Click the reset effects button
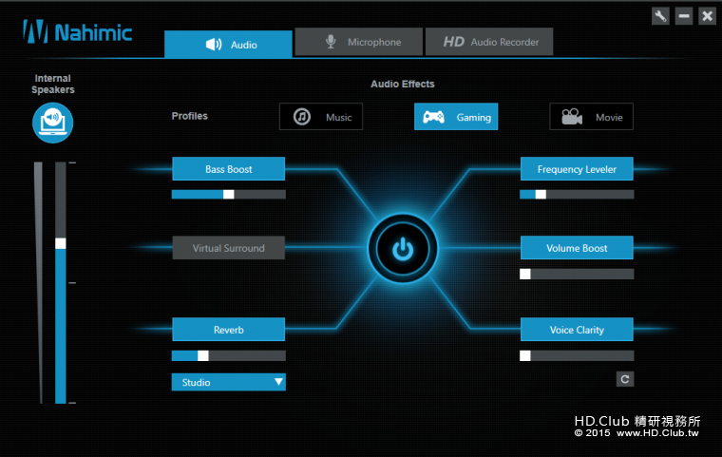The height and width of the screenshot is (457, 722). pos(625,379)
